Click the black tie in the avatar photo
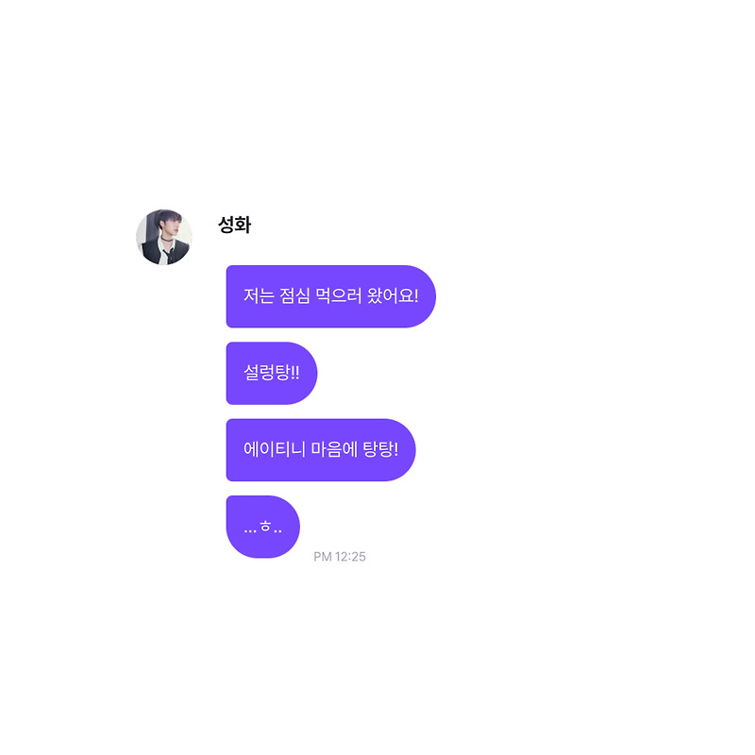755x755 pixels. (169, 255)
